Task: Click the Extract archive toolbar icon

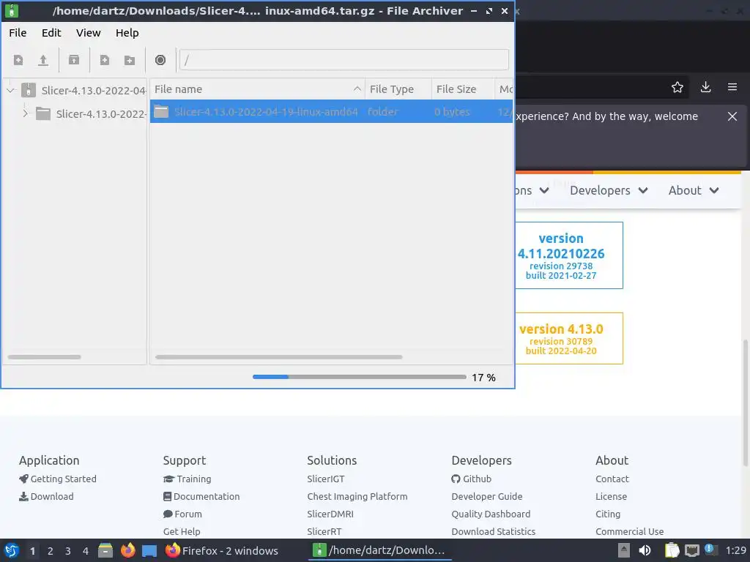Action: [74, 60]
